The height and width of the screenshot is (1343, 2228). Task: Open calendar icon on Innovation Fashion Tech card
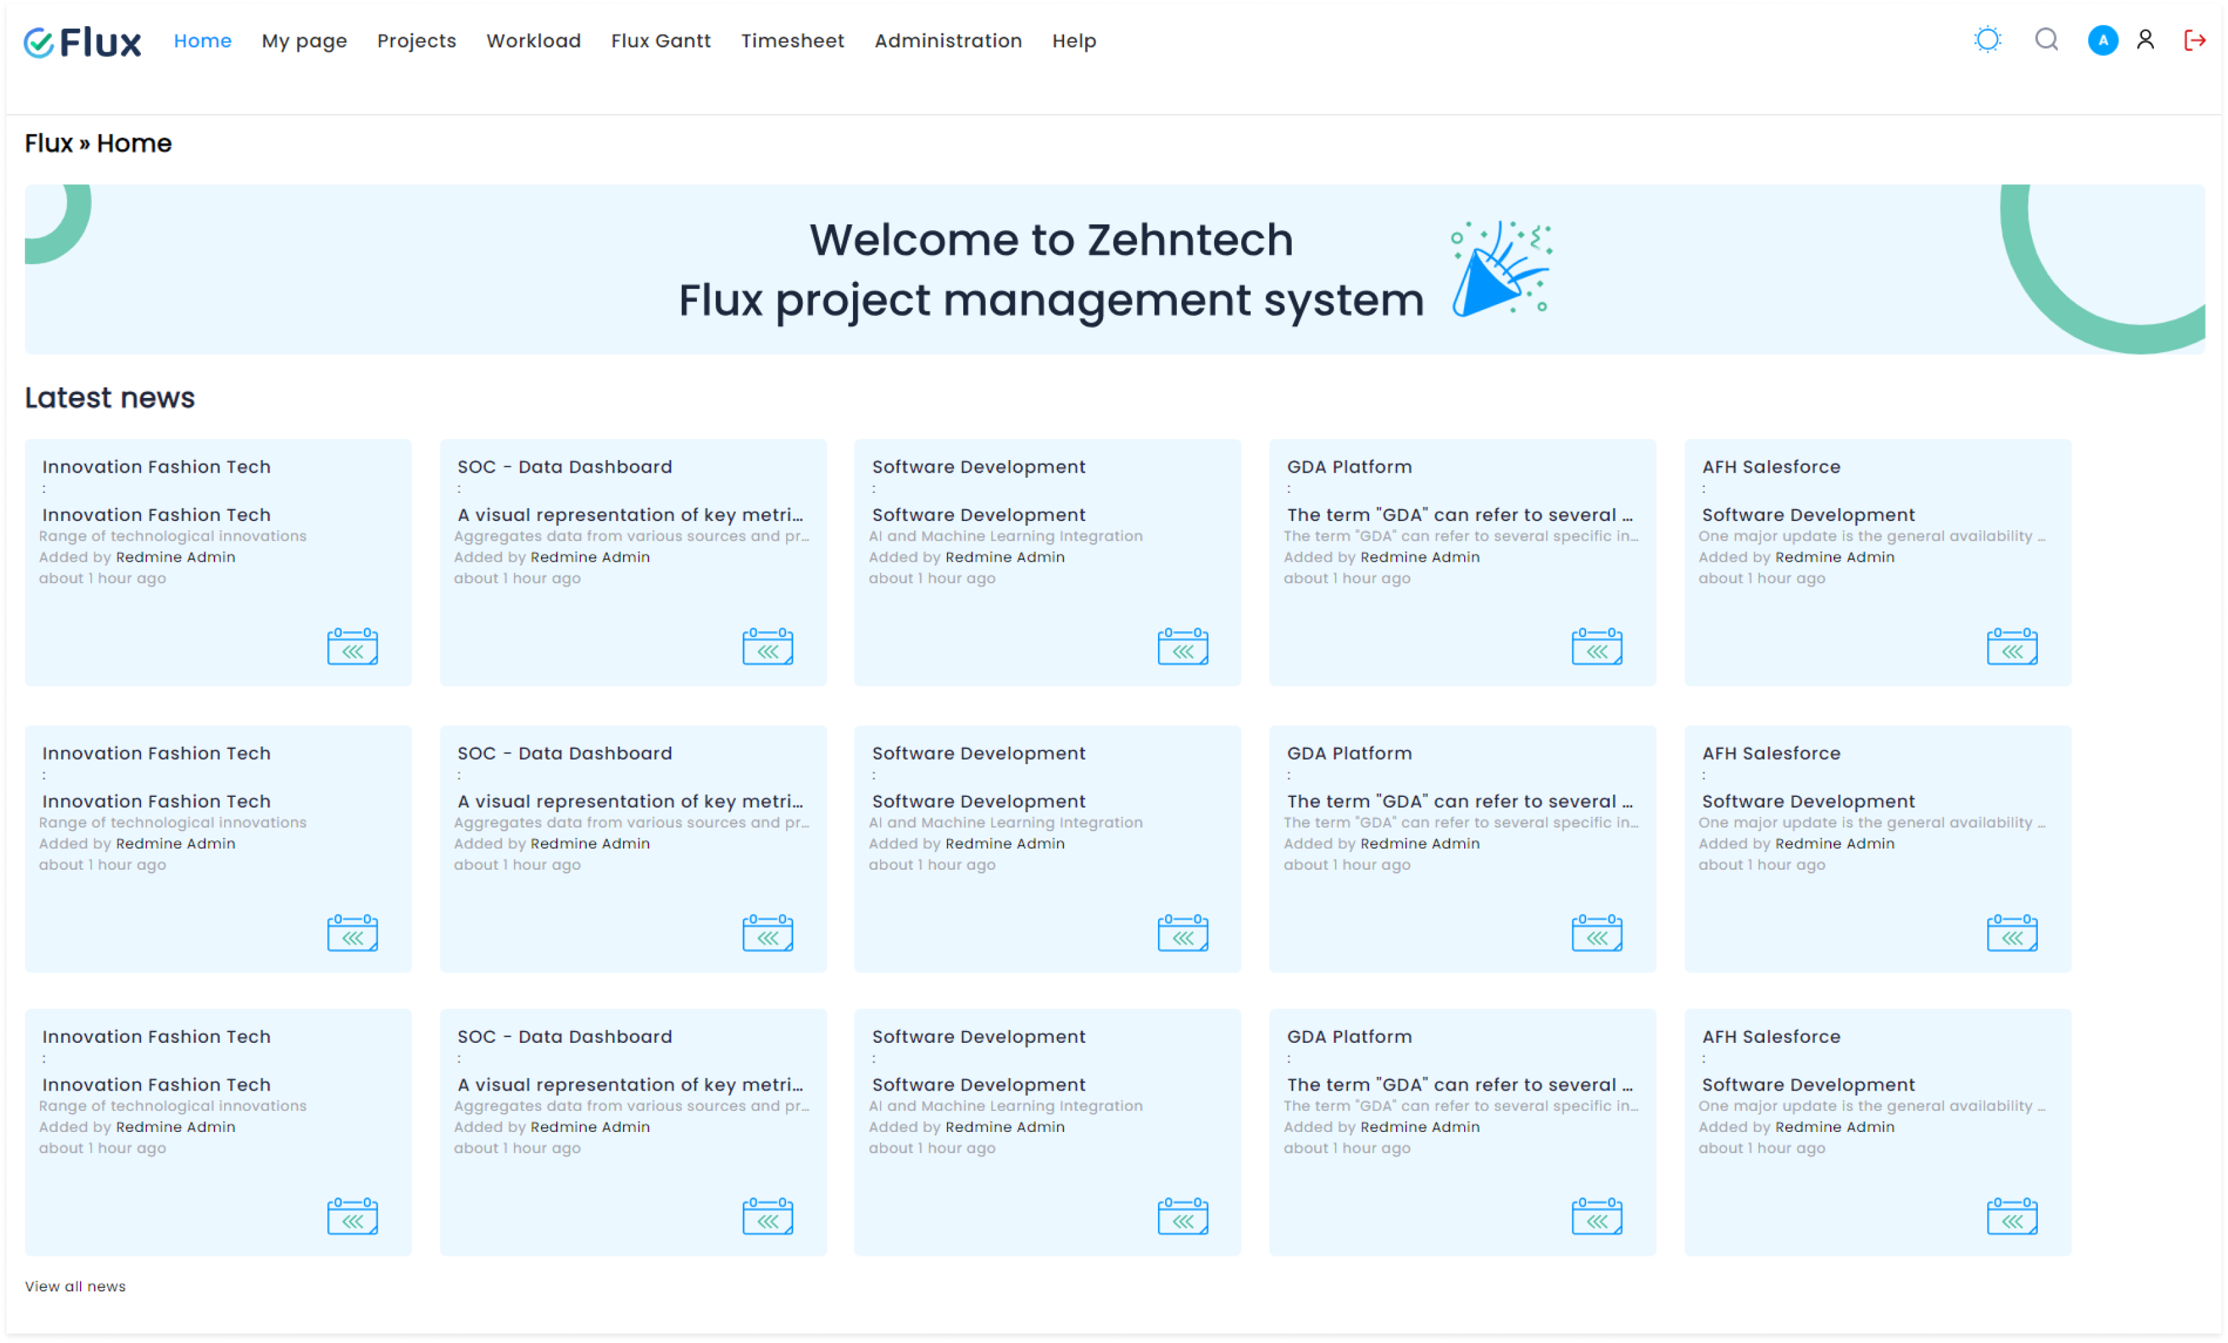tap(353, 646)
